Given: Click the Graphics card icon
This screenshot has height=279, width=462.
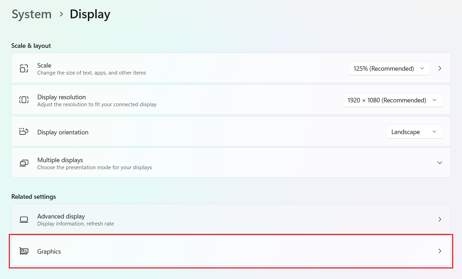Looking at the screenshot, I should click(24, 251).
